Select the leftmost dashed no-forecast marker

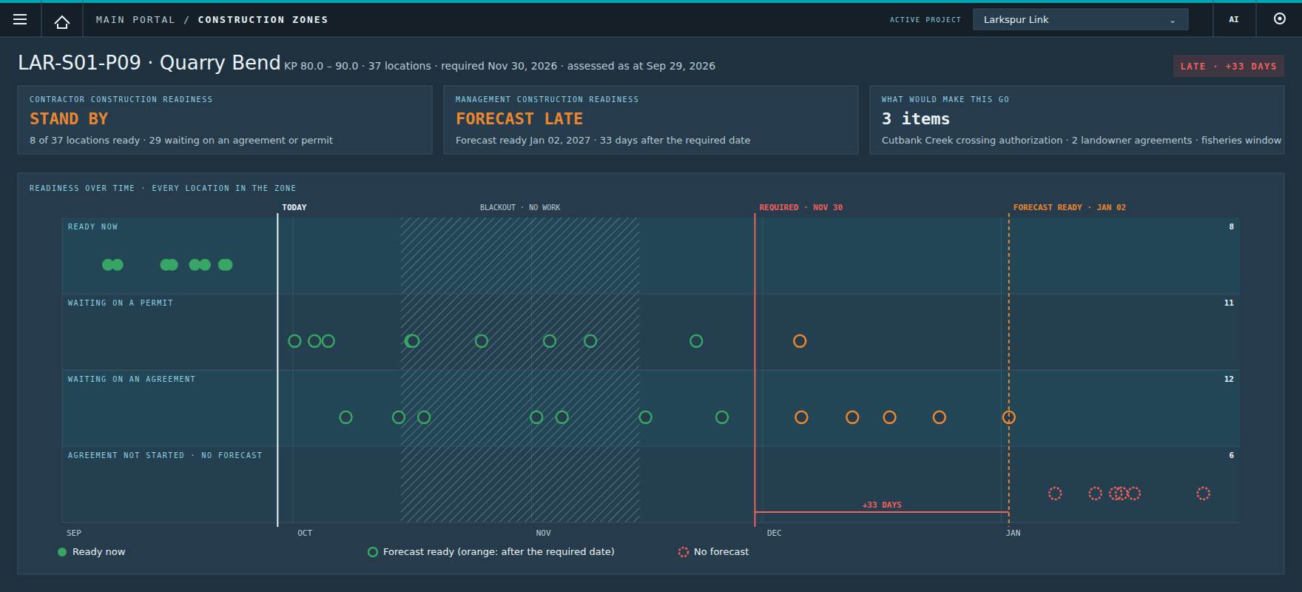(x=1055, y=494)
